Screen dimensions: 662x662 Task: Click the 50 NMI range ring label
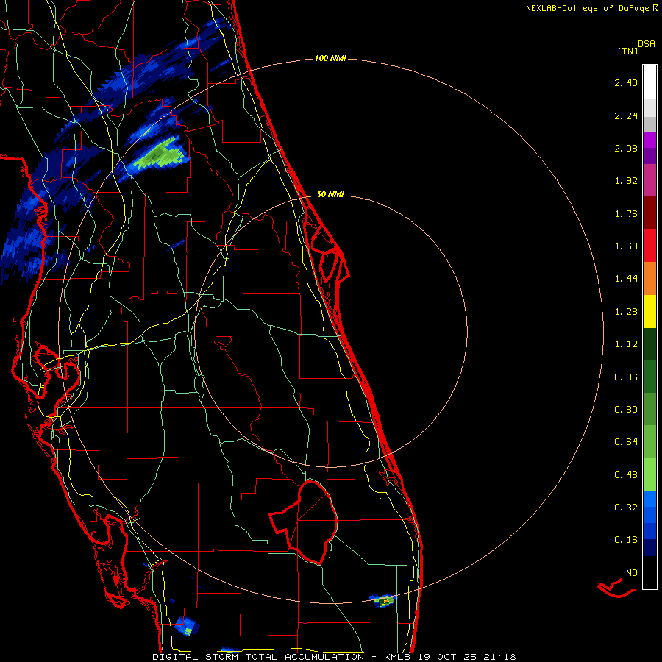pos(330,195)
